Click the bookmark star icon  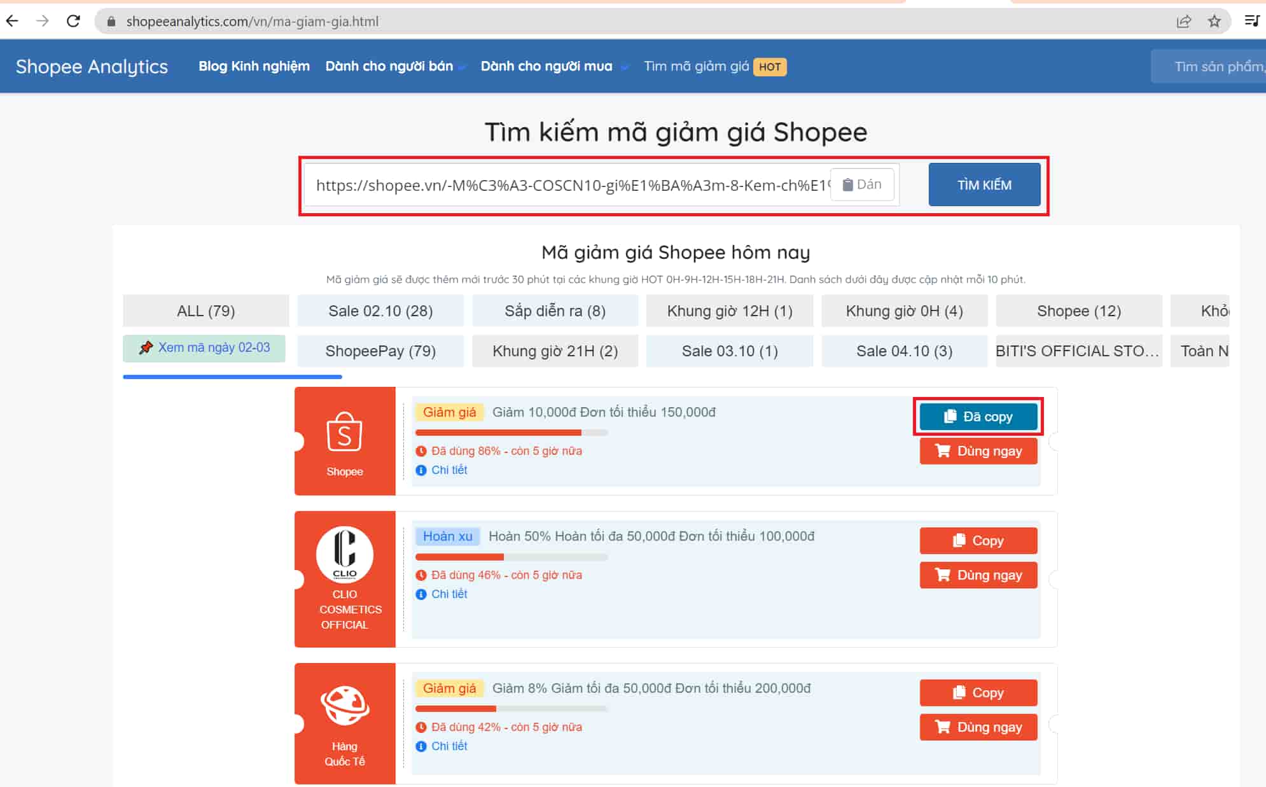tap(1214, 21)
